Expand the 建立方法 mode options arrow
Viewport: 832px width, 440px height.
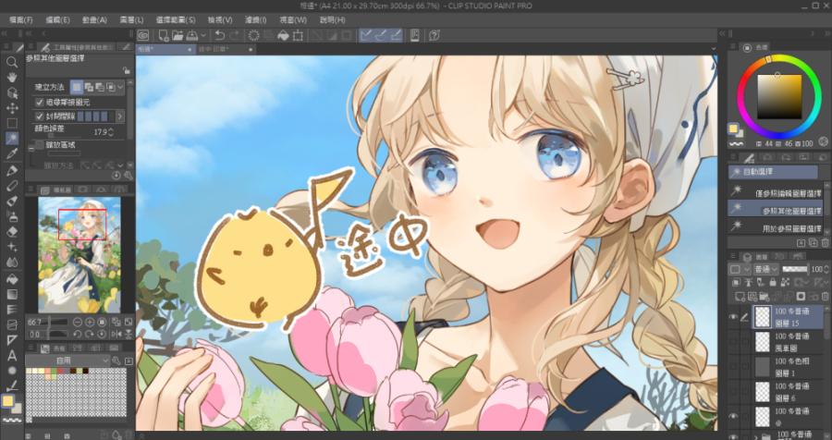point(120,87)
